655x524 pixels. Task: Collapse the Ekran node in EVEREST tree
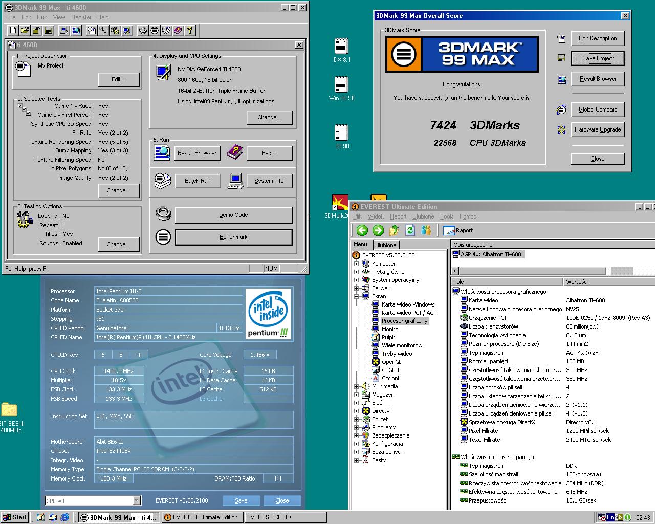pyautogui.click(x=357, y=296)
